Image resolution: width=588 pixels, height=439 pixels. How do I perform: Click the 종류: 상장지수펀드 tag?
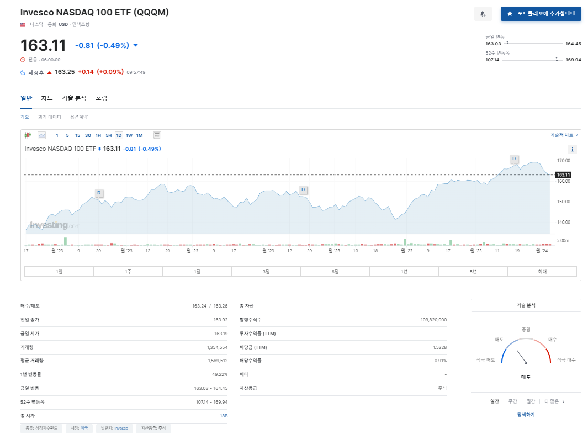(41, 428)
